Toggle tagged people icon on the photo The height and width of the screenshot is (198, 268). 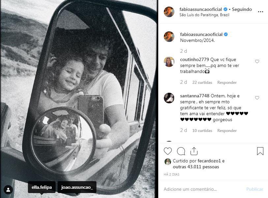coord(8,190)
